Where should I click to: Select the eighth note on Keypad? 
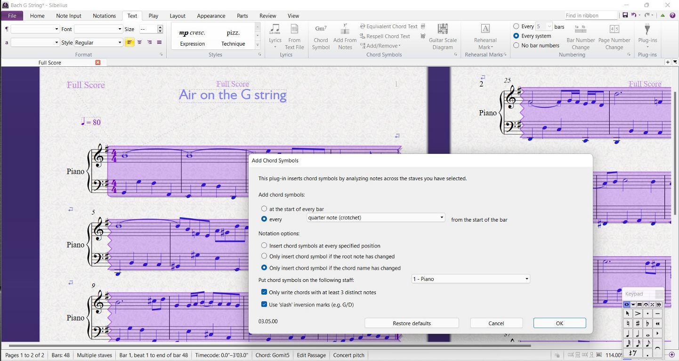(647, 344)
